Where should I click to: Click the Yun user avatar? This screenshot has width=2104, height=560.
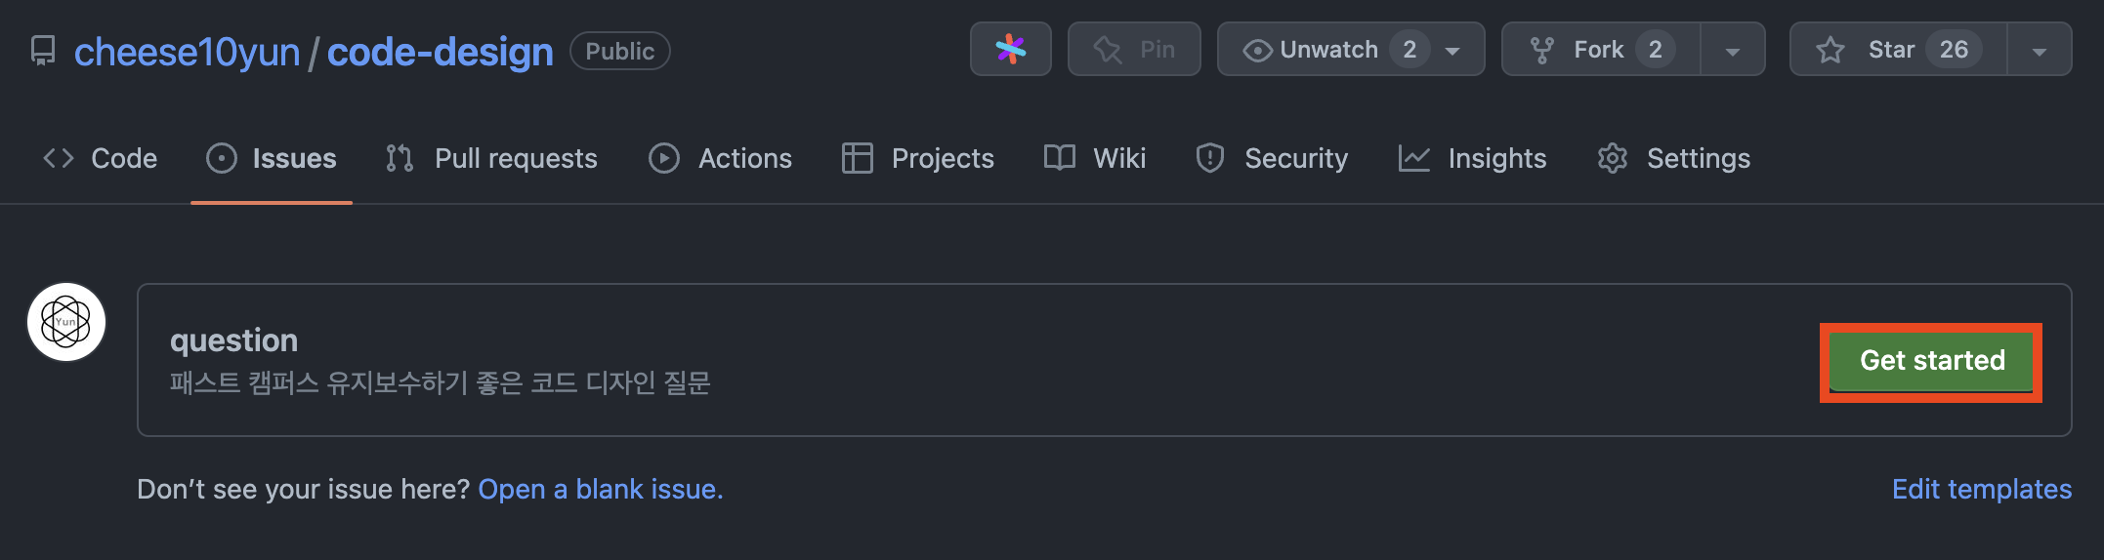click(x=66, y=322)
